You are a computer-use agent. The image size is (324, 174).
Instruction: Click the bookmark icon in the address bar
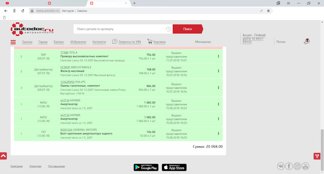coord(268,11)
